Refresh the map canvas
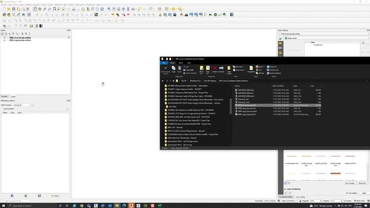This screenshot has width=370, height=208. pyautogui.click(x=102, y=9)
